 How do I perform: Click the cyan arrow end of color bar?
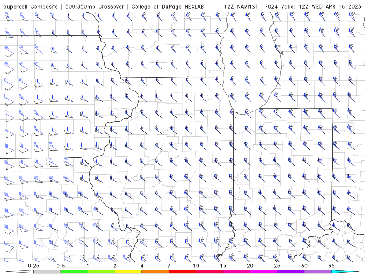(345, 272)
